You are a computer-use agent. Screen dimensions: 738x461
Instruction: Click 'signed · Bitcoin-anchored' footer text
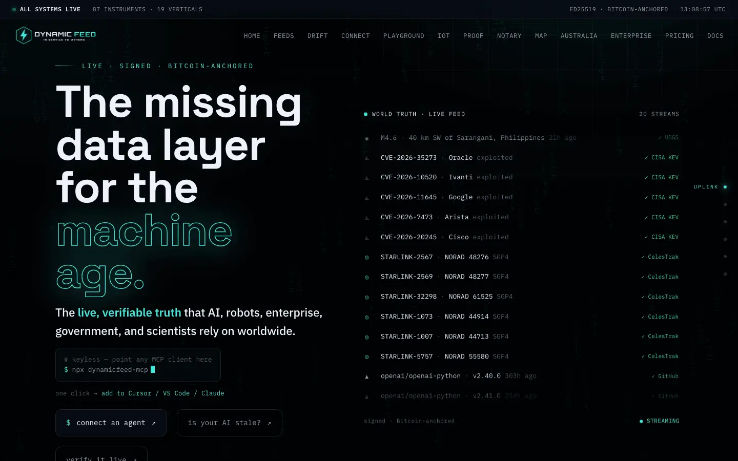tap(409, 421)
